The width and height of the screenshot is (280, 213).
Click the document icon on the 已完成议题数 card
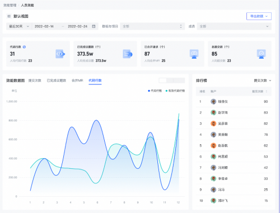pos(128,54)
